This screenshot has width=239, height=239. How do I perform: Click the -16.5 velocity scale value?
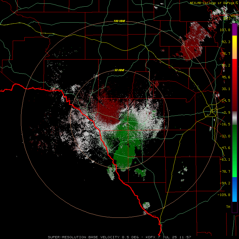click(x=225, y=124)
